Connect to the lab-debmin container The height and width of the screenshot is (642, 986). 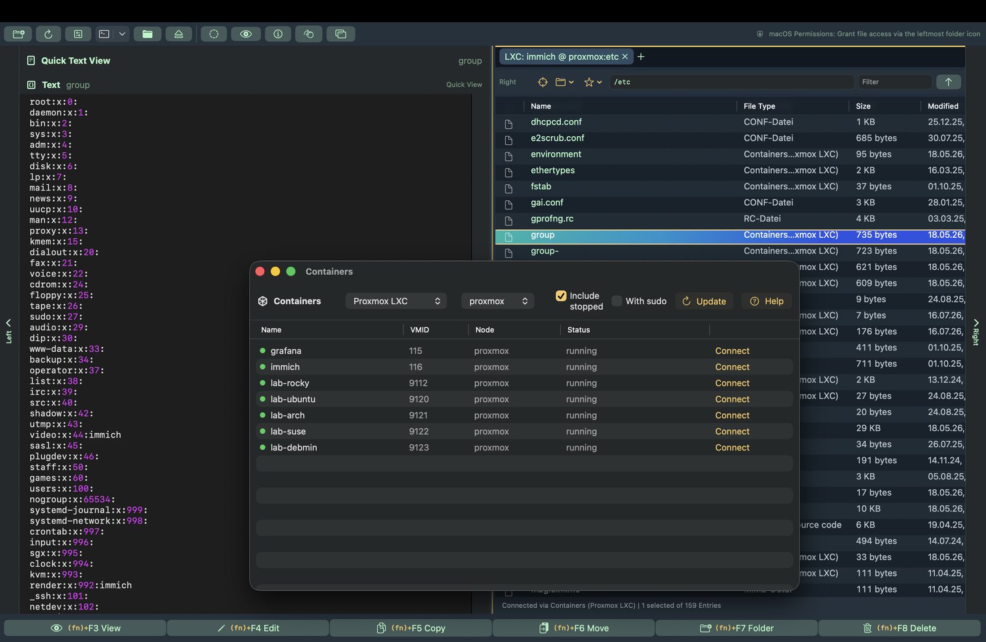point(732,447)
